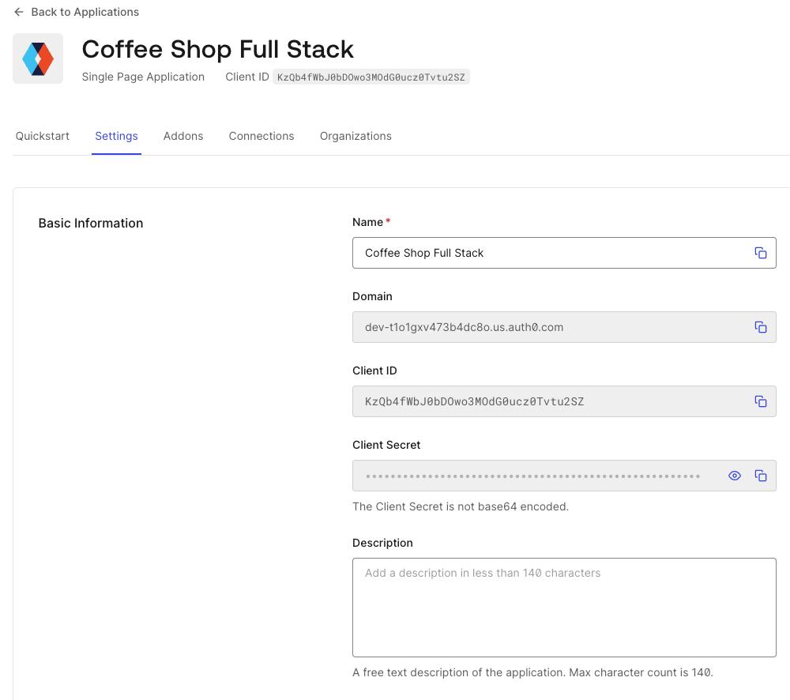
Task: Open the Connections tab
Action: pos(261,136)
